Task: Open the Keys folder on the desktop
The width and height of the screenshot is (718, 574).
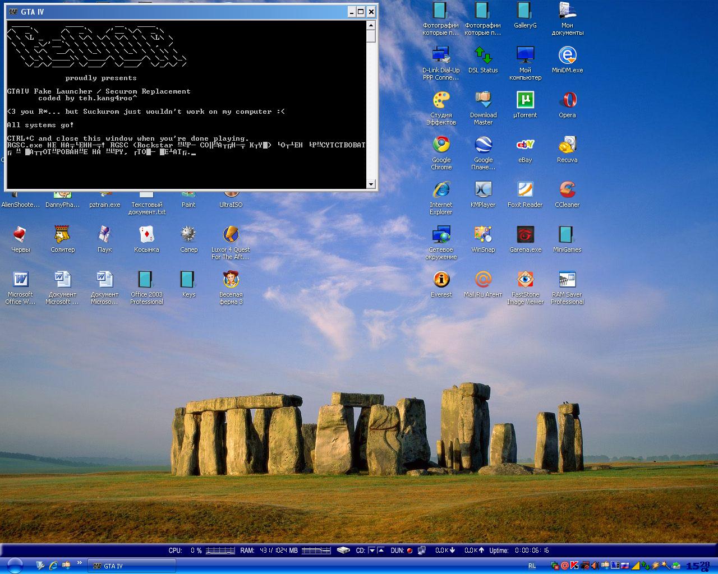Action: click(188, 284)
